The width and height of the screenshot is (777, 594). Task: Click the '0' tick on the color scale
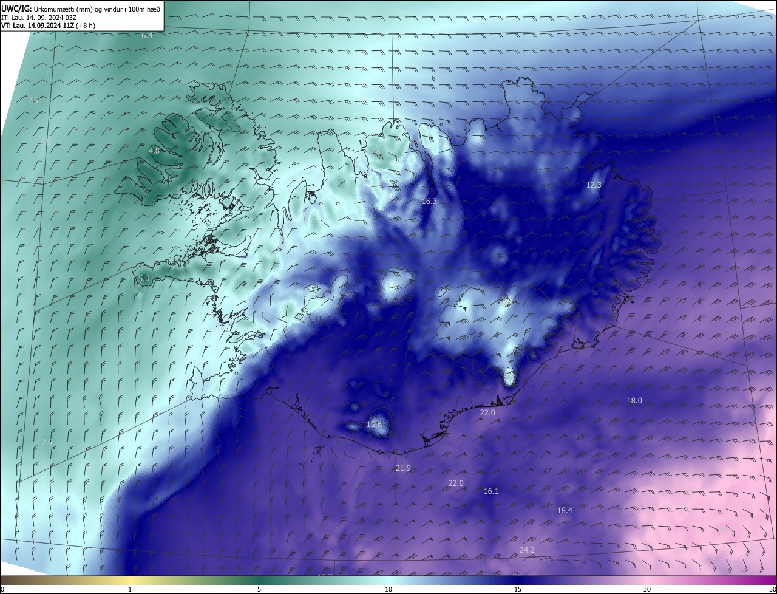pyautogui.click(x=2, y=589)
